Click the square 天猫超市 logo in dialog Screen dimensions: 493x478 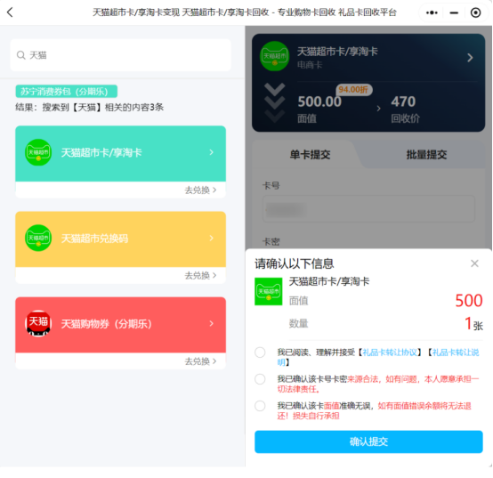(268, 291)
